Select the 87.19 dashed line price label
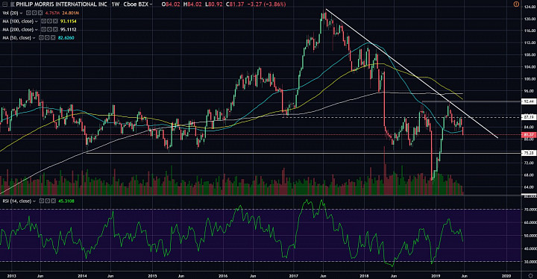Screen dimensions: 537x279 coord(529,117)
